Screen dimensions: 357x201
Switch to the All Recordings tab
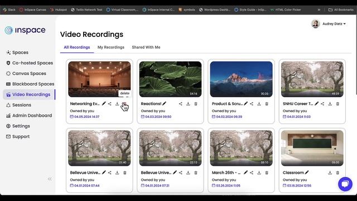(77, 47)
